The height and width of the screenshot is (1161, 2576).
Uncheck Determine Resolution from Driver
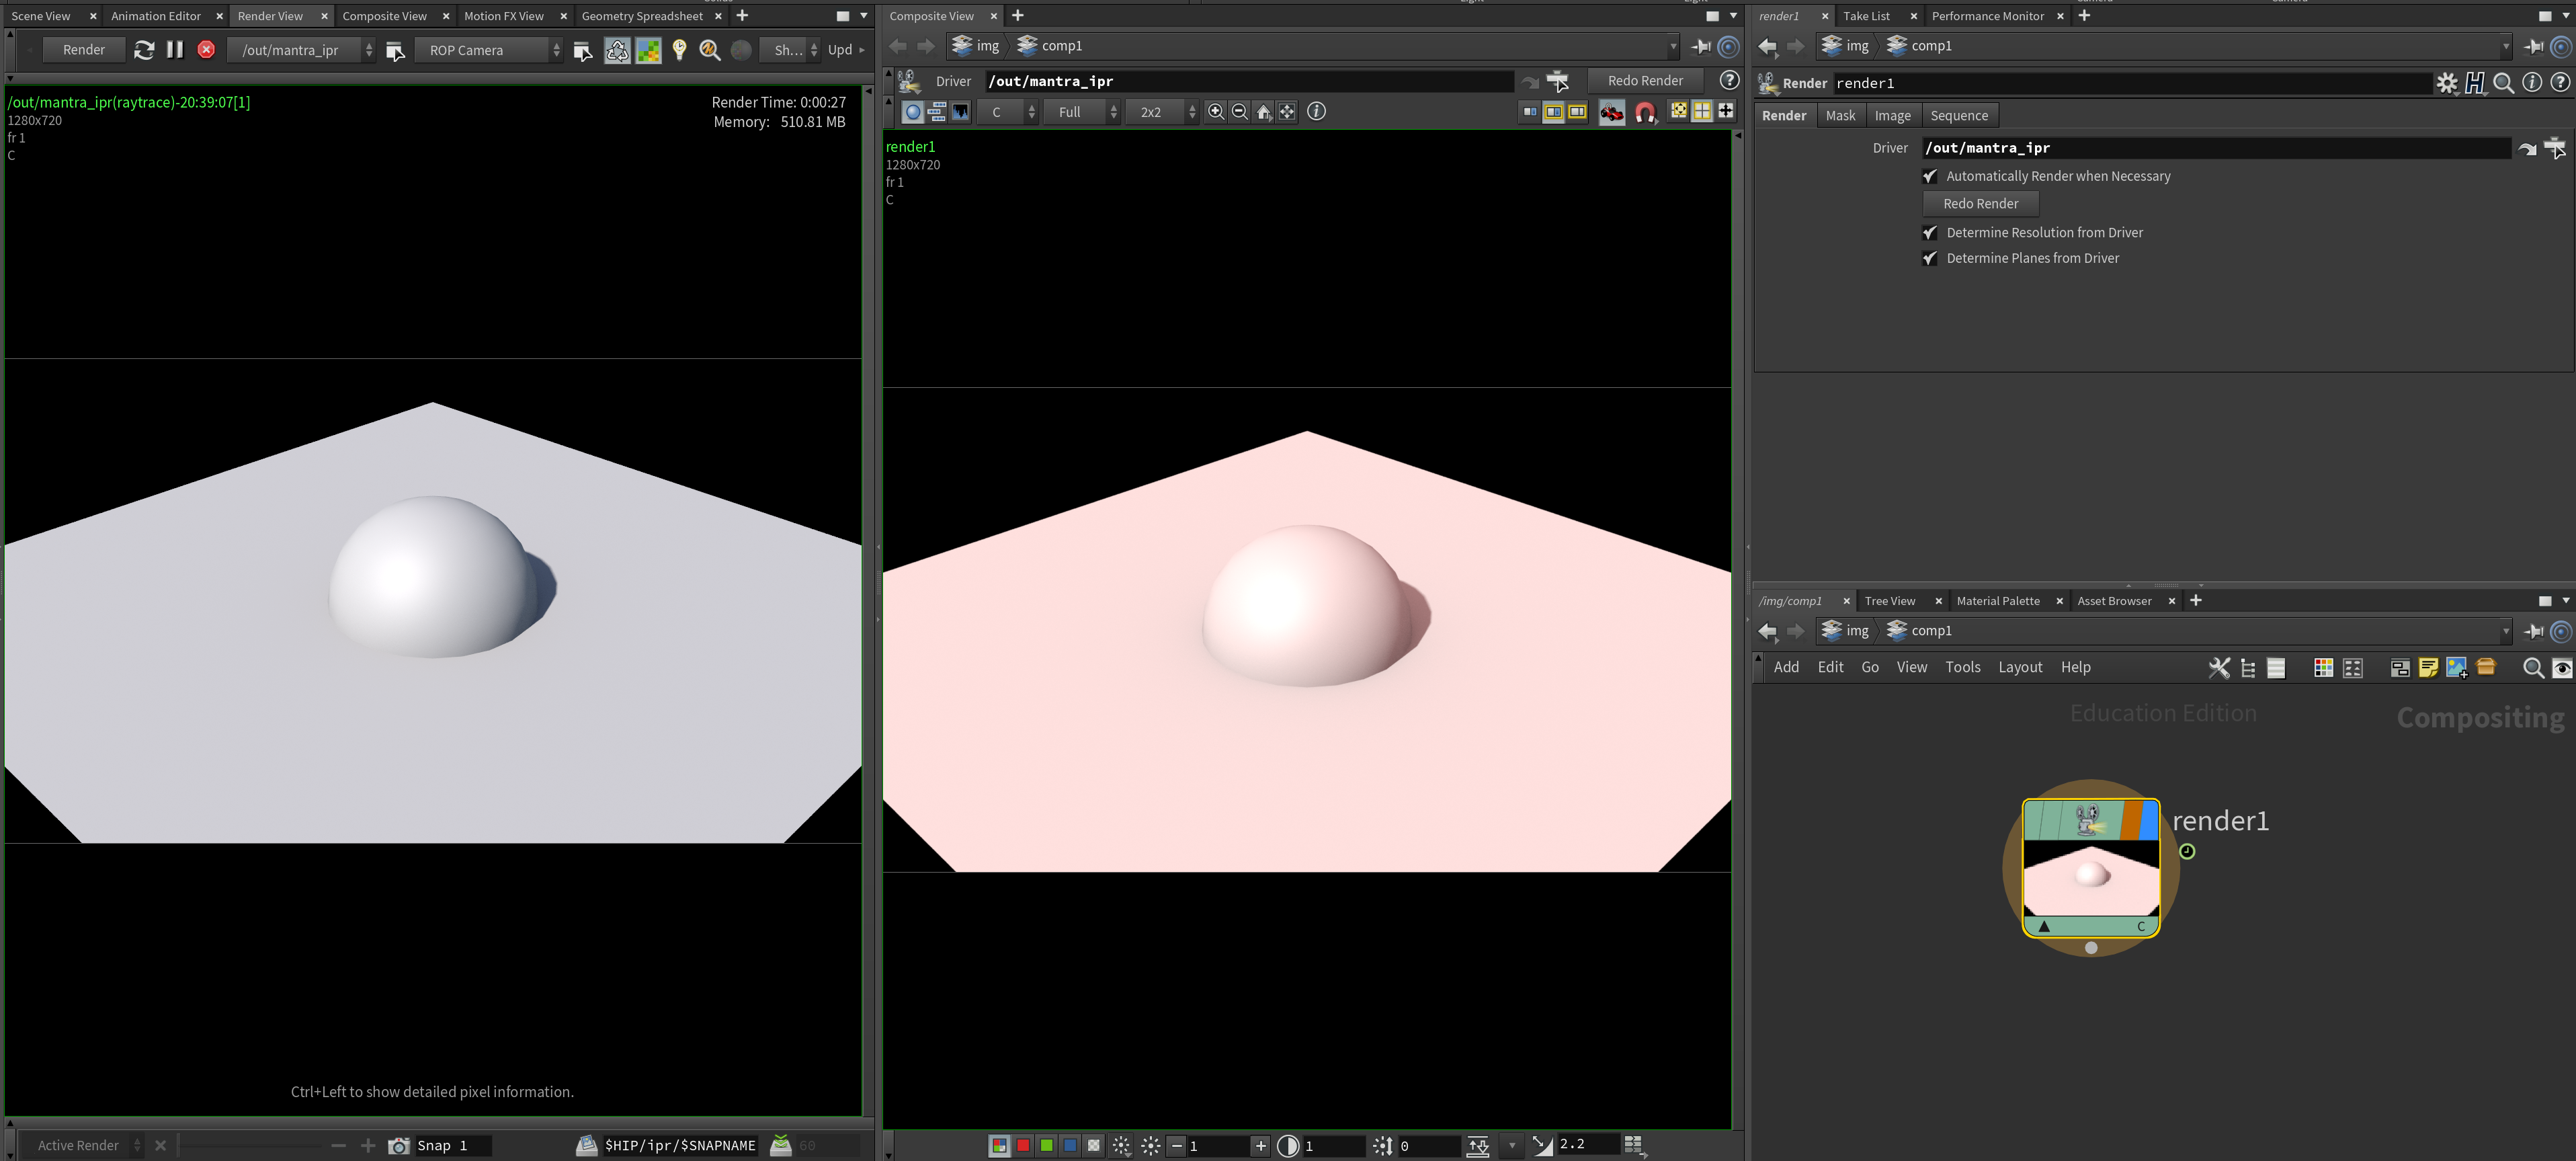1930,233
